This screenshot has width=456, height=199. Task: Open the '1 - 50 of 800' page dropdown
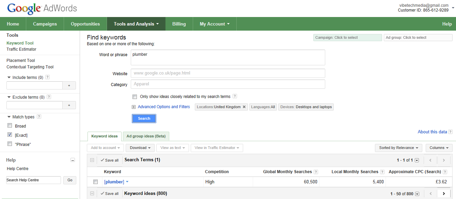(x=417, y=194)
